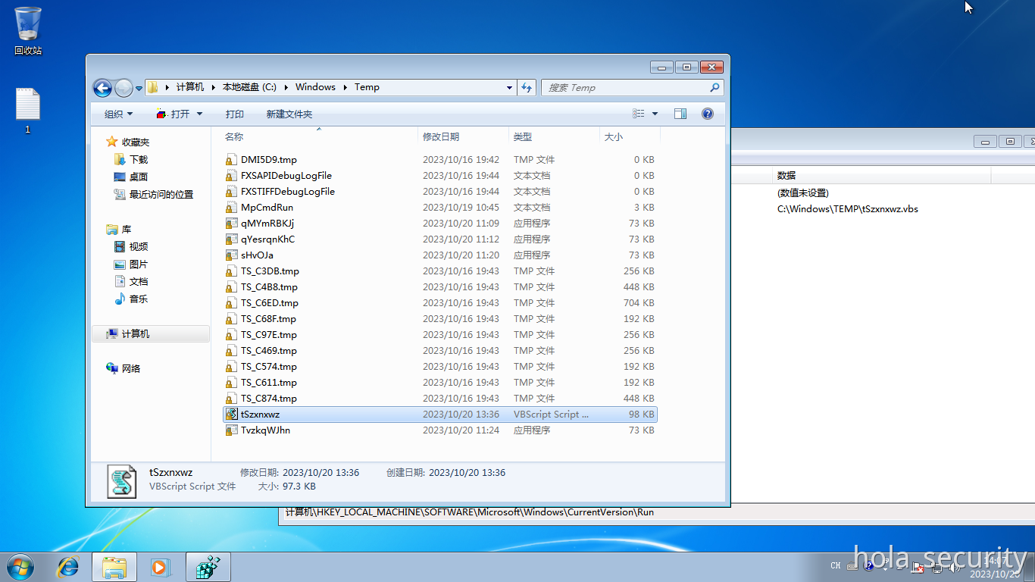
Task: Click the Refresh icon beside the address bar
Action: click(x=527, y=87)
